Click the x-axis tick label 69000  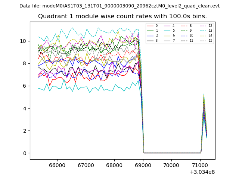click(143, 164)
